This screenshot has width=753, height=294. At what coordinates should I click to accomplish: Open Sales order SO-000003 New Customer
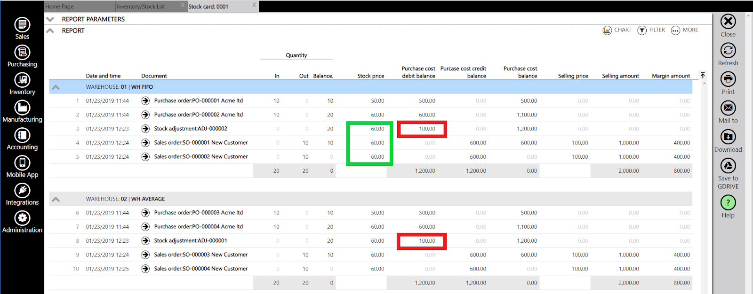(201, 255)
